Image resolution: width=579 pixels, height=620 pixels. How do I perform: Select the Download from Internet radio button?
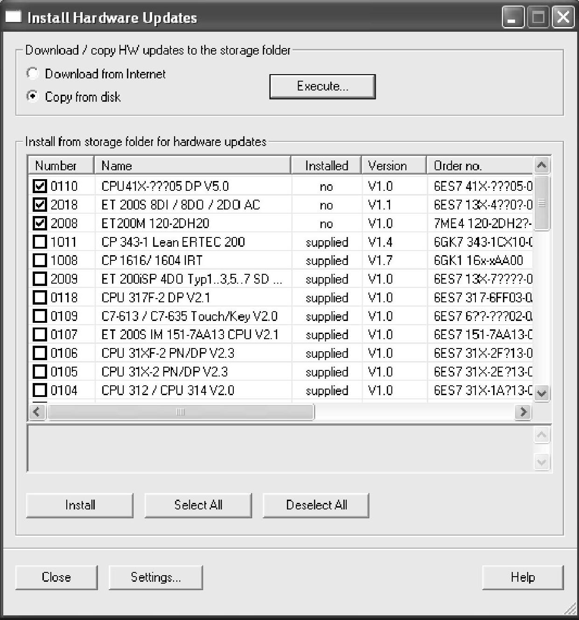(32, 74)
